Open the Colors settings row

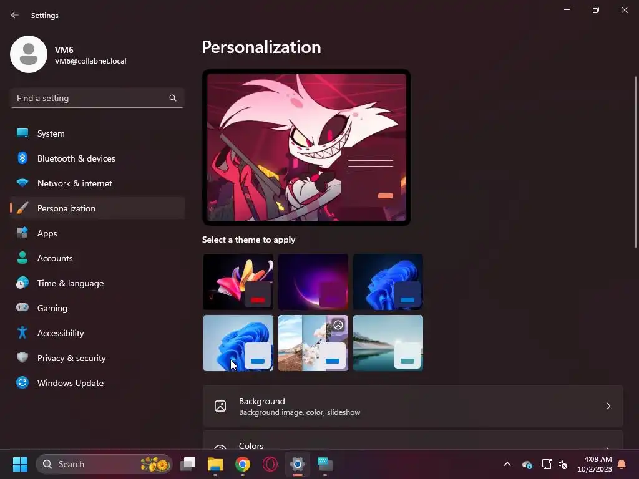pos(413,440)
